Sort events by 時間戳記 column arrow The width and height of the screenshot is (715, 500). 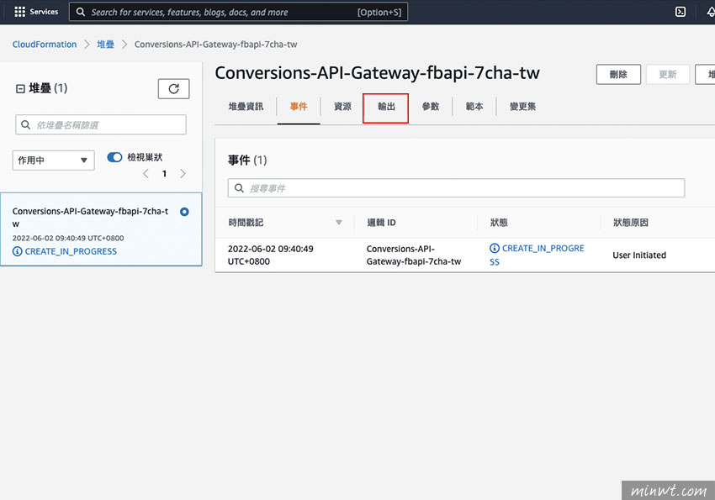339,222
